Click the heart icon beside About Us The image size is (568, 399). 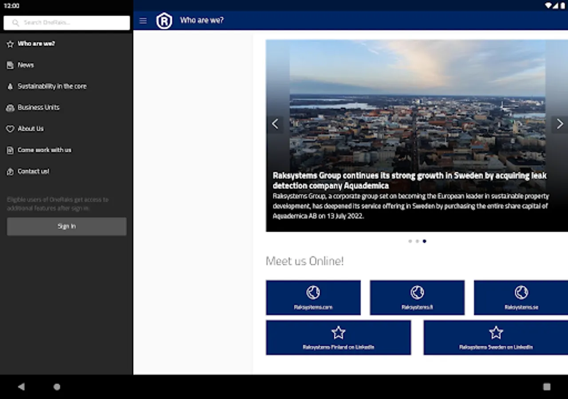click(10, 129)
